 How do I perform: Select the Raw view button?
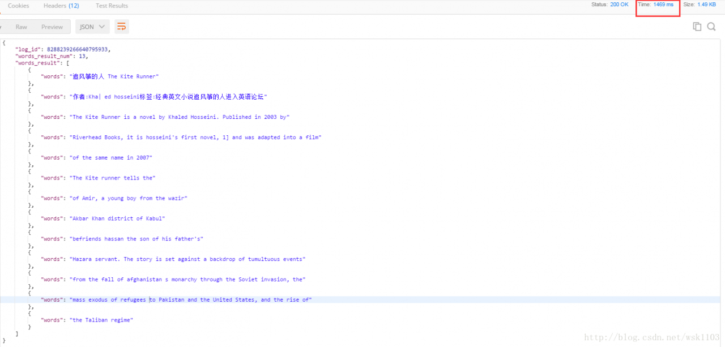tap(22, 27)
